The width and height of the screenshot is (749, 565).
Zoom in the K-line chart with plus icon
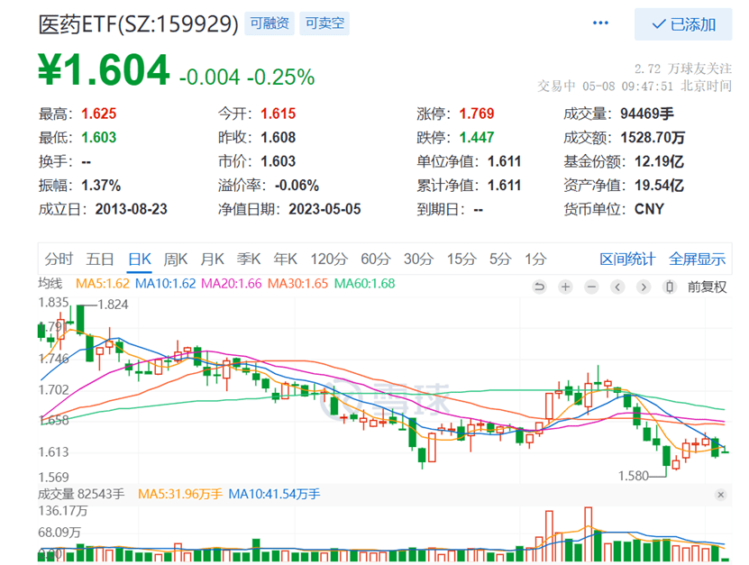[565, 287]
